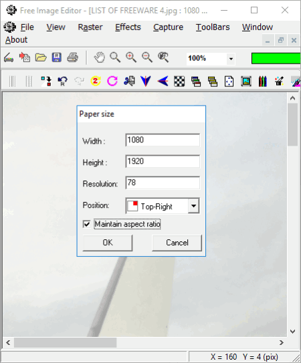Image resolution: width=301 pixels, height=363 pixels.
Task: Click the scroll right arrow
Action: coord(282,342)
